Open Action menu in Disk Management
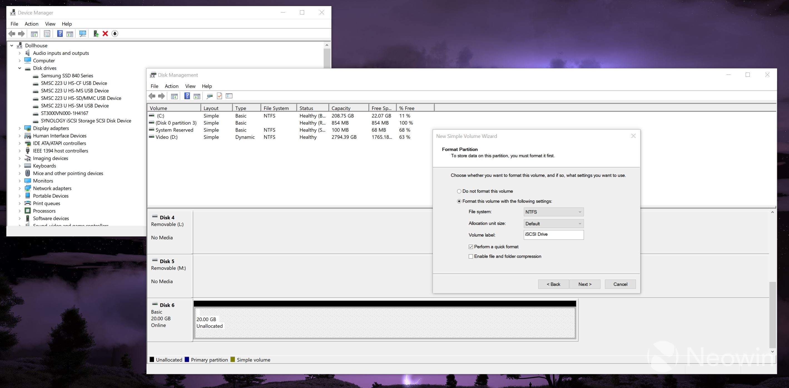Image resolution: width=789 pixels, height=388 pixels. 172,87
